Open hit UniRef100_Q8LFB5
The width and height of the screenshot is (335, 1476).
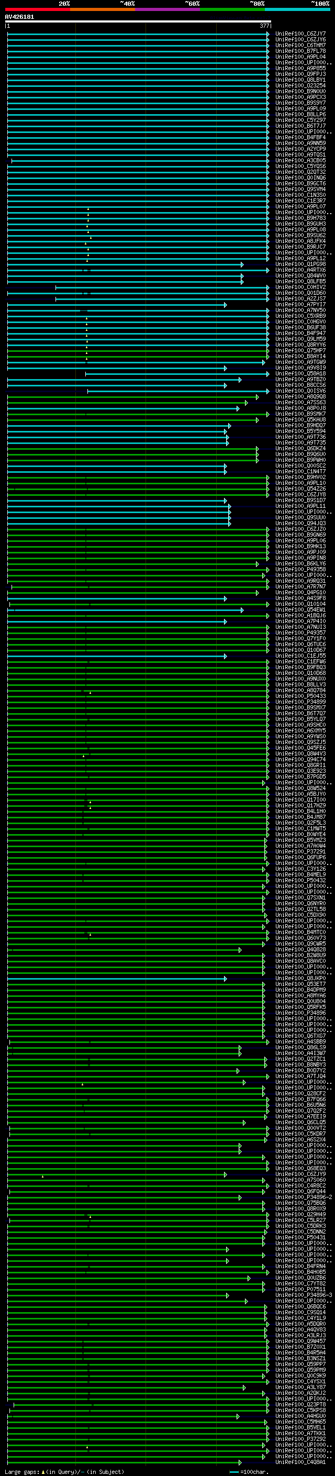(x=300, y=281)
